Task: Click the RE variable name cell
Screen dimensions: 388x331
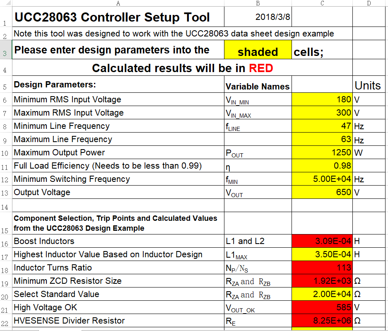Action: pos(258,321)
